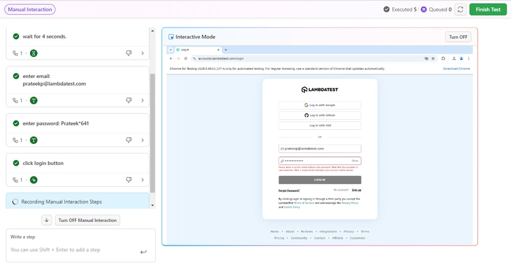Click the Interactive Mode cursor icon

point(171,37)
